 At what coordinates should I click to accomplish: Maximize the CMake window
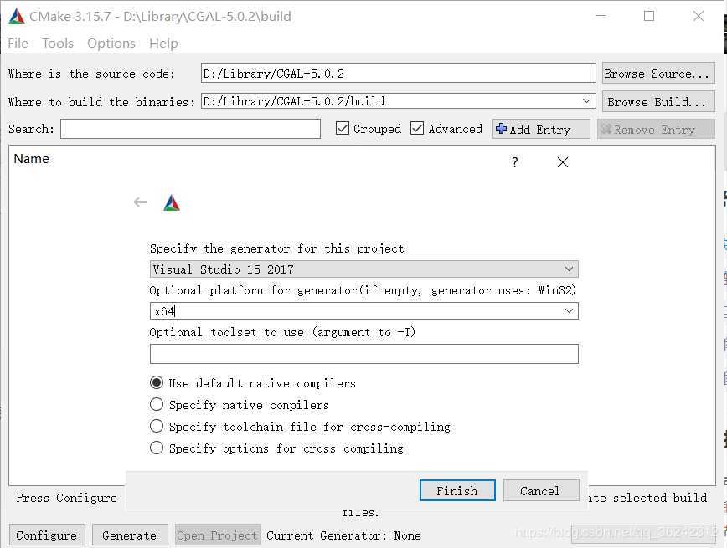pyautogui.click(x=649, y=16)
